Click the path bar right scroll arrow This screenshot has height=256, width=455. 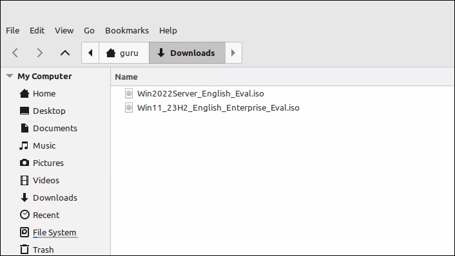233,53
